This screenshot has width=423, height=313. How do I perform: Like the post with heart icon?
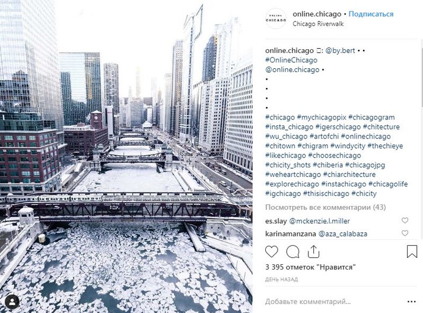[271, 251]
